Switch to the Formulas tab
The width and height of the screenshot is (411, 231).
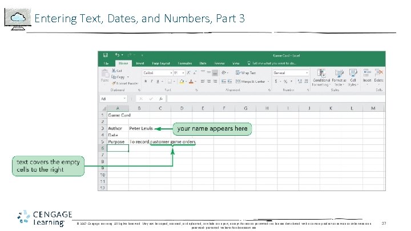(x=185, y=63)
